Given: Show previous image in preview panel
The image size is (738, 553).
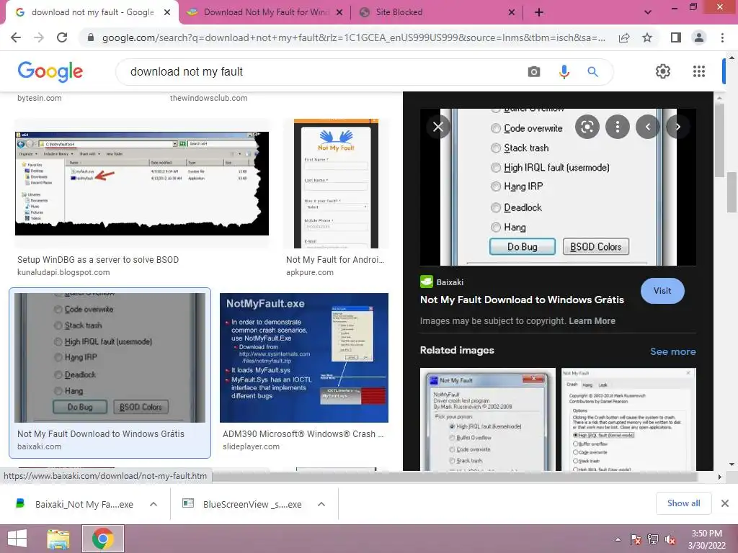Looking at the screenshot, I should coord(648,127).
